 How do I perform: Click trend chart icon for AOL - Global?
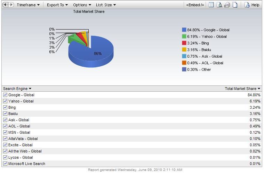(x=5, y=126)
